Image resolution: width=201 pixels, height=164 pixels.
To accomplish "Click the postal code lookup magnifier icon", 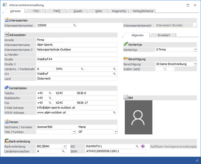I will point(82,68).
